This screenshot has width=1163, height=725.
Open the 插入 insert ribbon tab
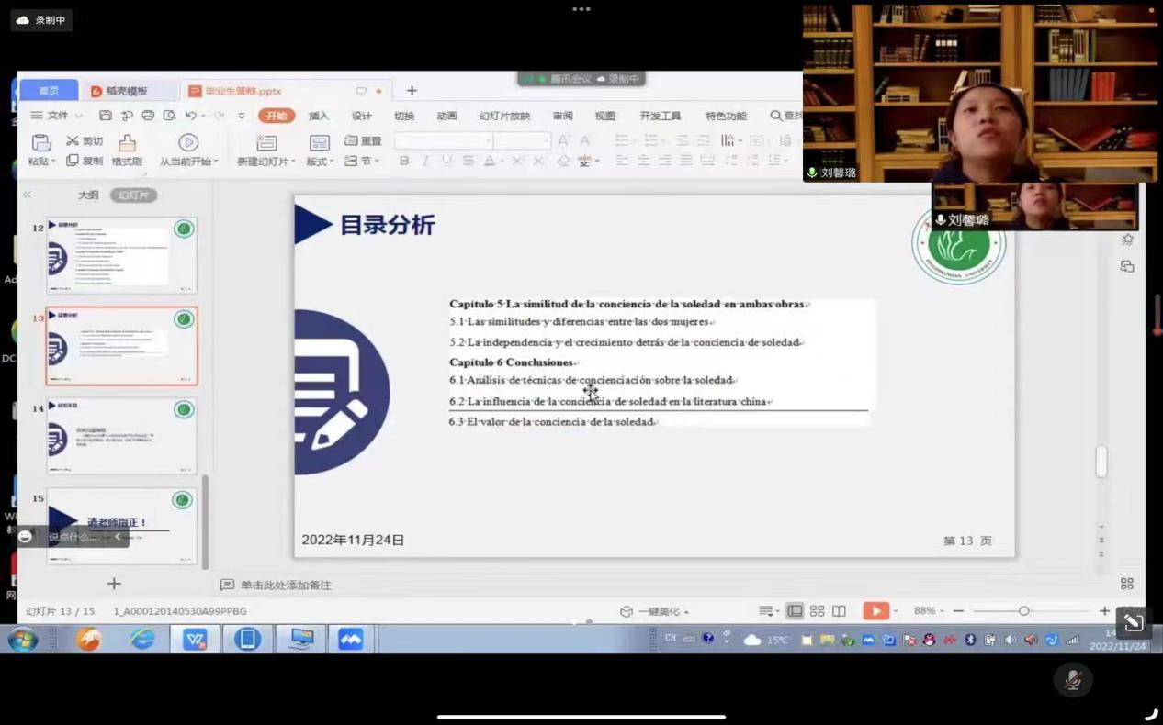coord(319,116)
